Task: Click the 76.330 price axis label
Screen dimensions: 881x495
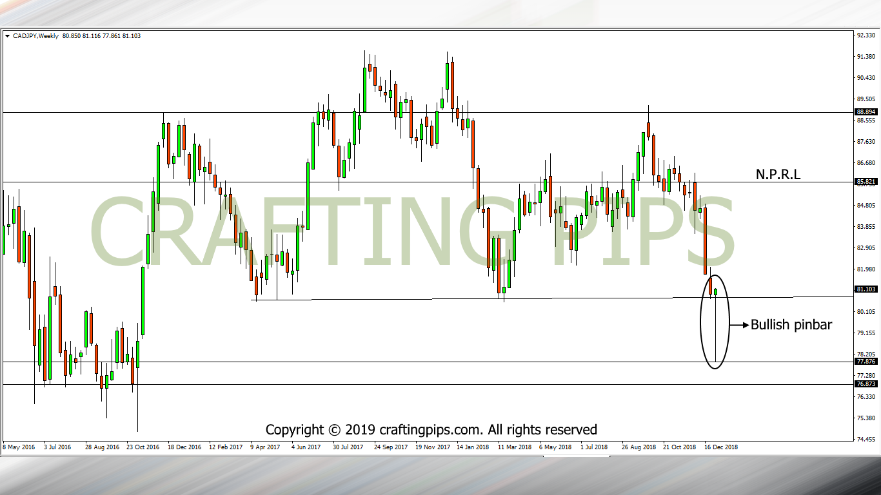Action: [866, 397]
